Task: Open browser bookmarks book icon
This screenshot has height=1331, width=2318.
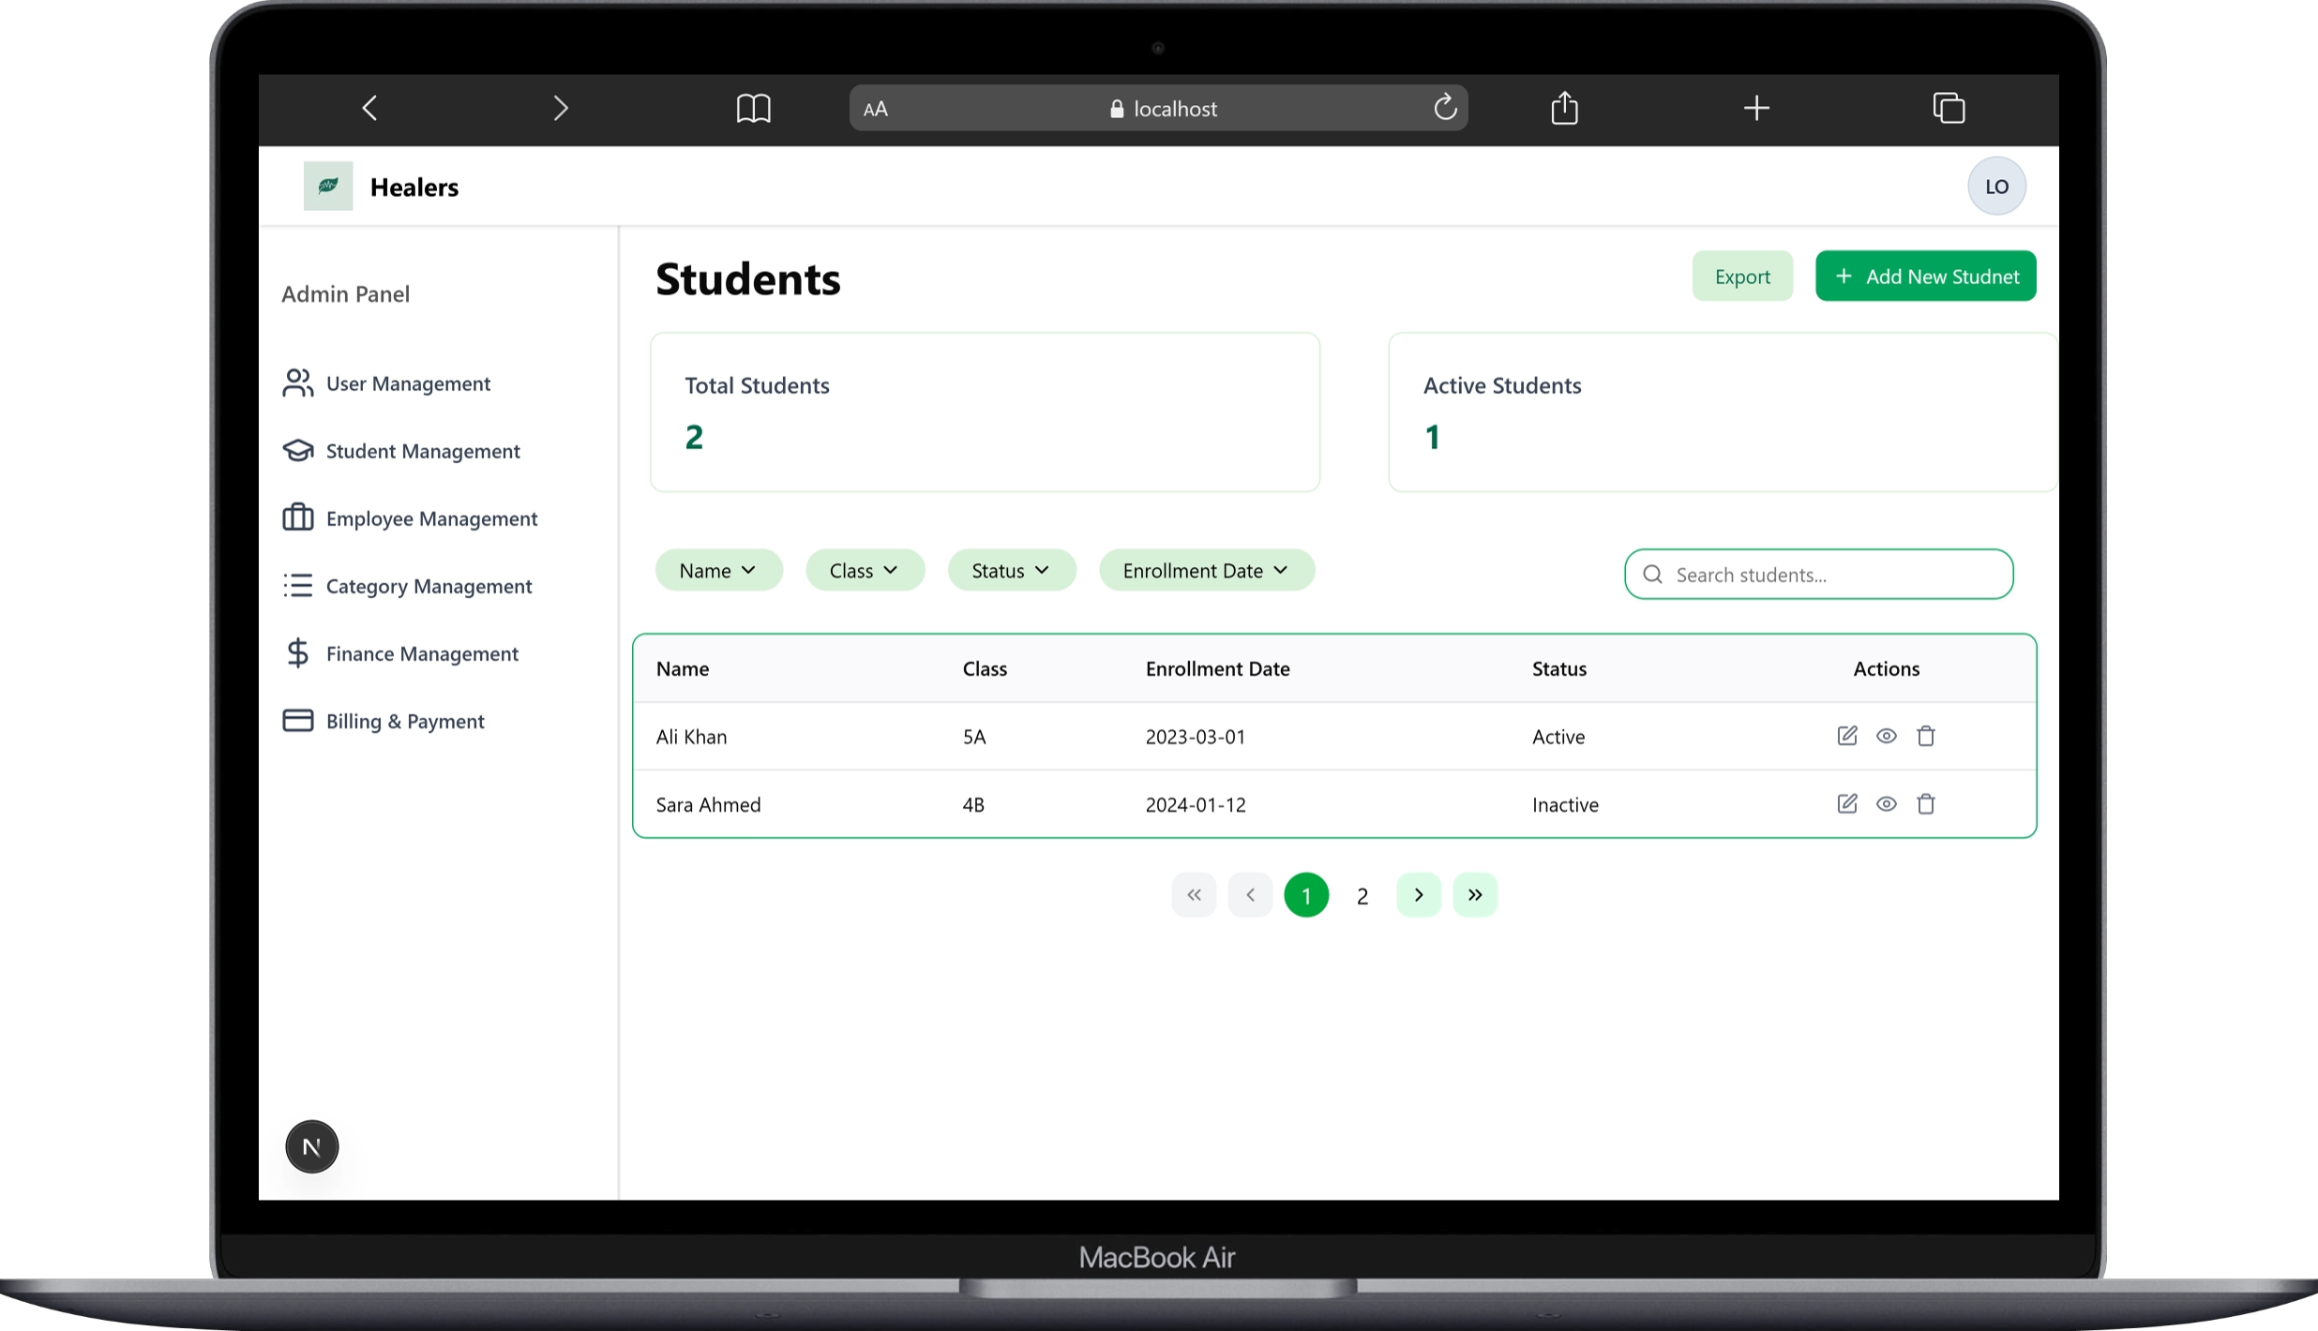Action: tap(753, 108)
